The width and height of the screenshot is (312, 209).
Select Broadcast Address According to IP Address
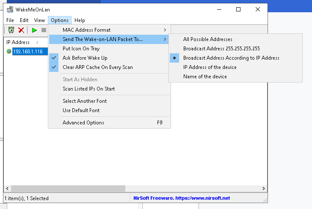point(231,58)
